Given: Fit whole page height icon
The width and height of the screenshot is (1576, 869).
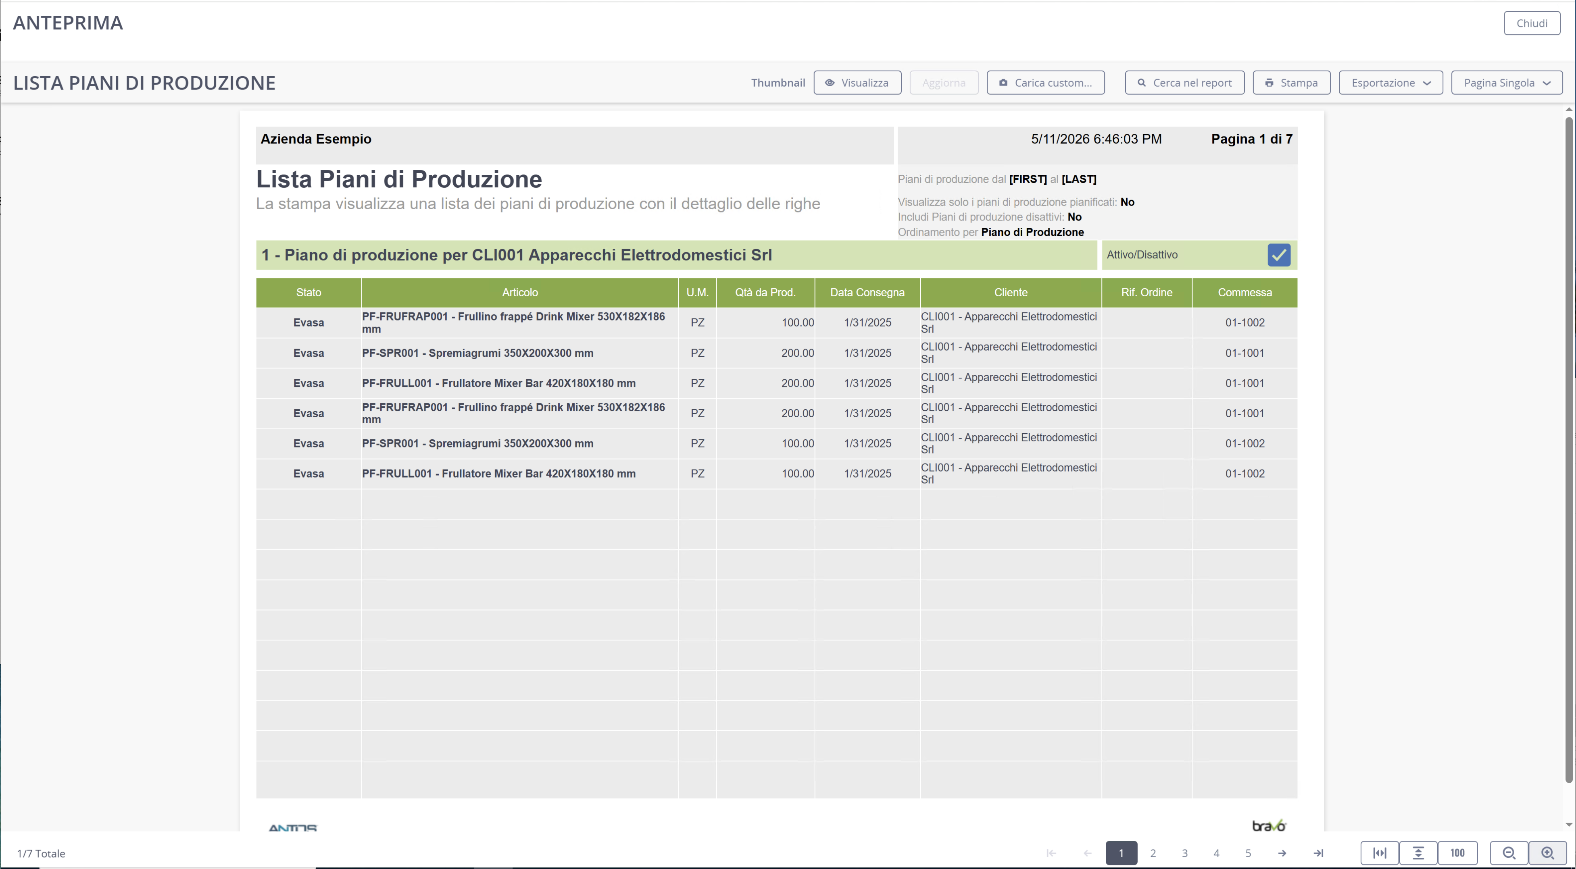Looking at the screenshot, I should [1418, 852].
